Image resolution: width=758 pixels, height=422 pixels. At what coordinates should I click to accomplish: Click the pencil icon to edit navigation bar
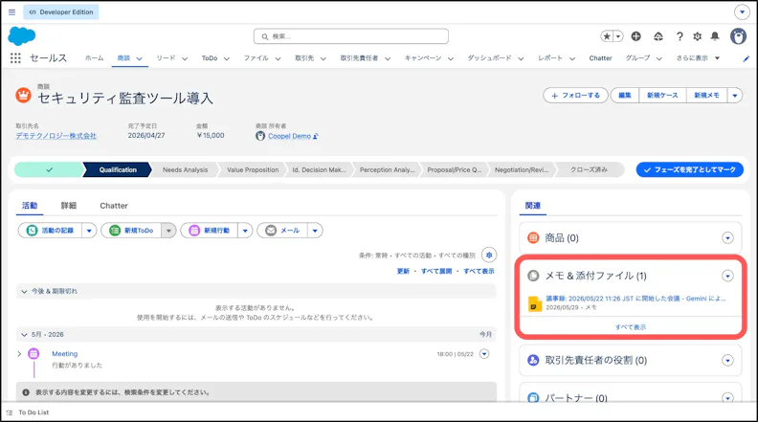[x=747, y=58]
